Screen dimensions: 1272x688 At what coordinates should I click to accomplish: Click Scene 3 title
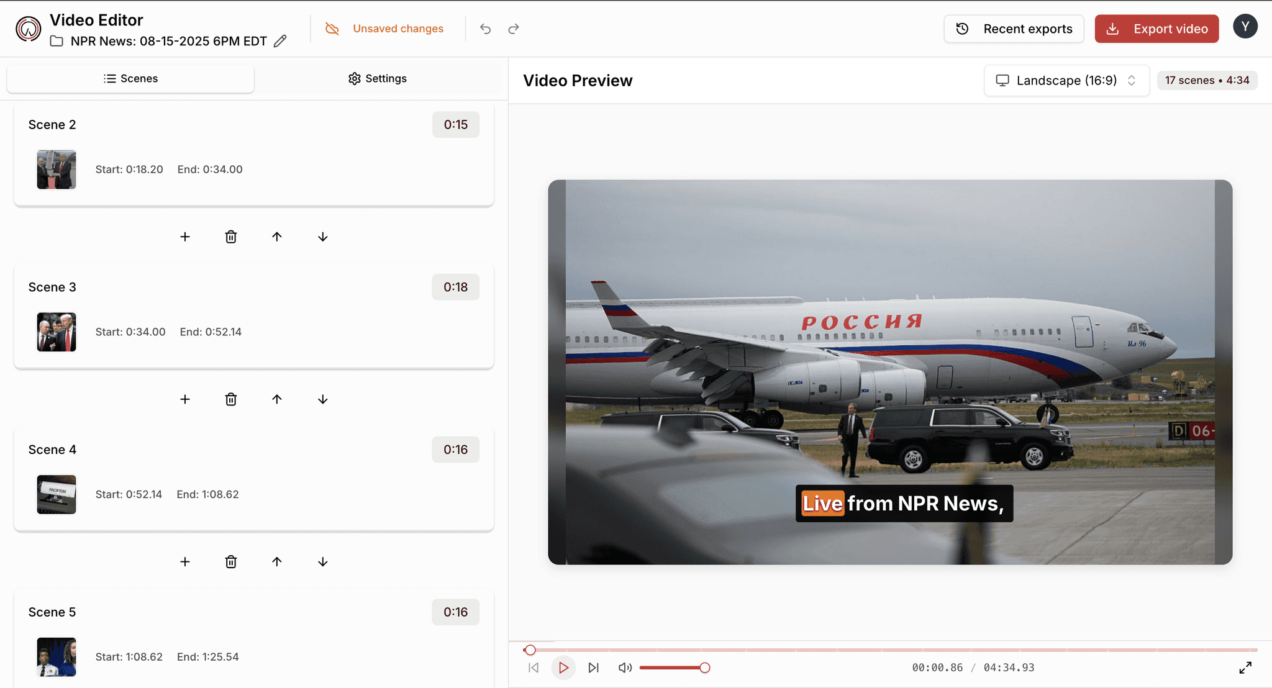point(52,287)
